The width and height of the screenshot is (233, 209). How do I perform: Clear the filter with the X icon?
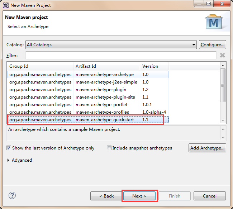(222, 55)
